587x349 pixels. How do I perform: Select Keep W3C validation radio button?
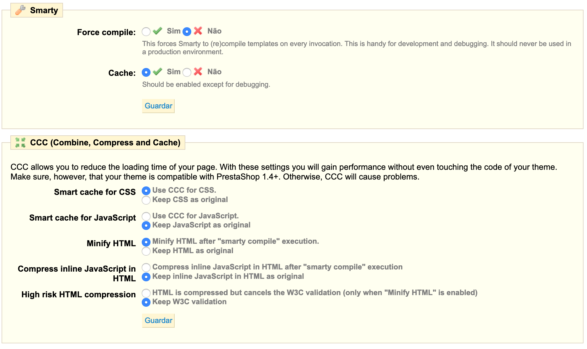point(146,302)
